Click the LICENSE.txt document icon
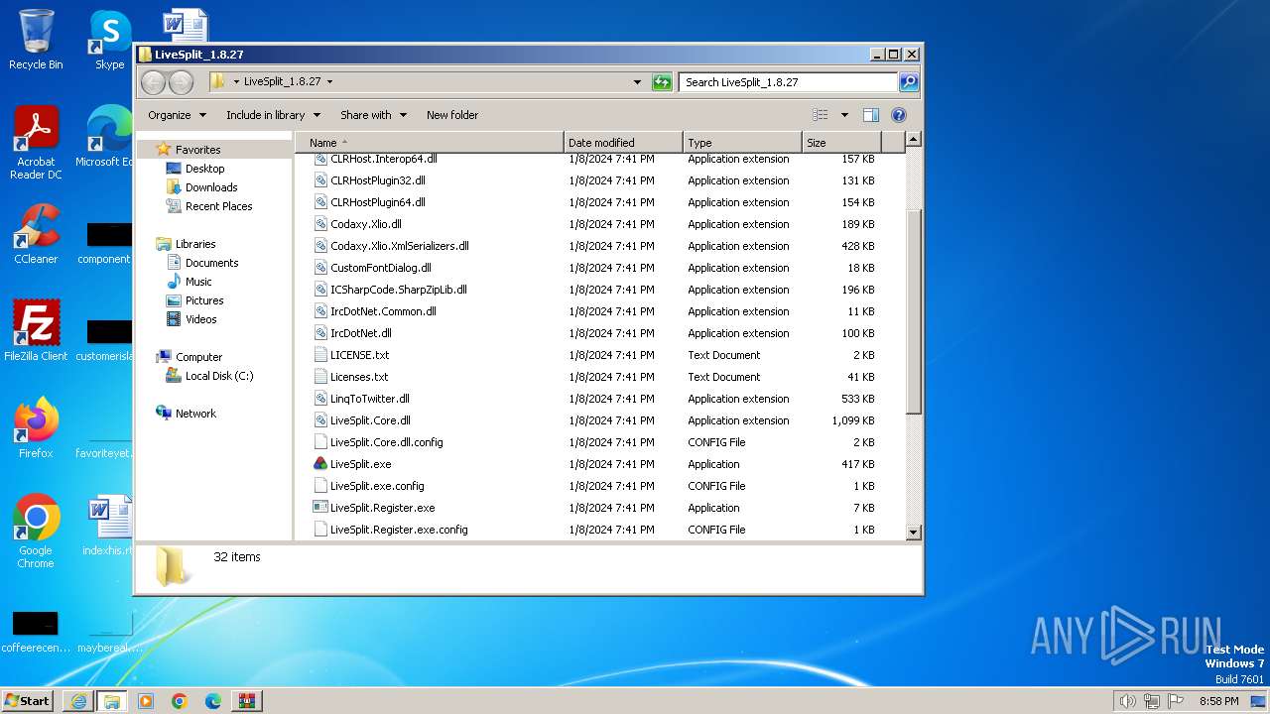The height and width of the screenshot is (714, 1270). tap(320, 355)
